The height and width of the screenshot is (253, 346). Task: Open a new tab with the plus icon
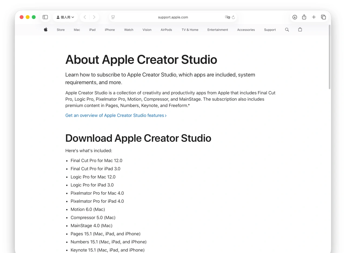pos(314,17)
